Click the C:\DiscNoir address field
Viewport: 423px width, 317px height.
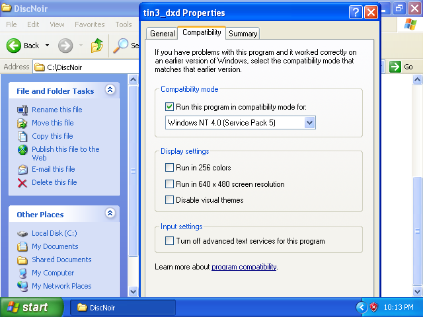[87, 67]
